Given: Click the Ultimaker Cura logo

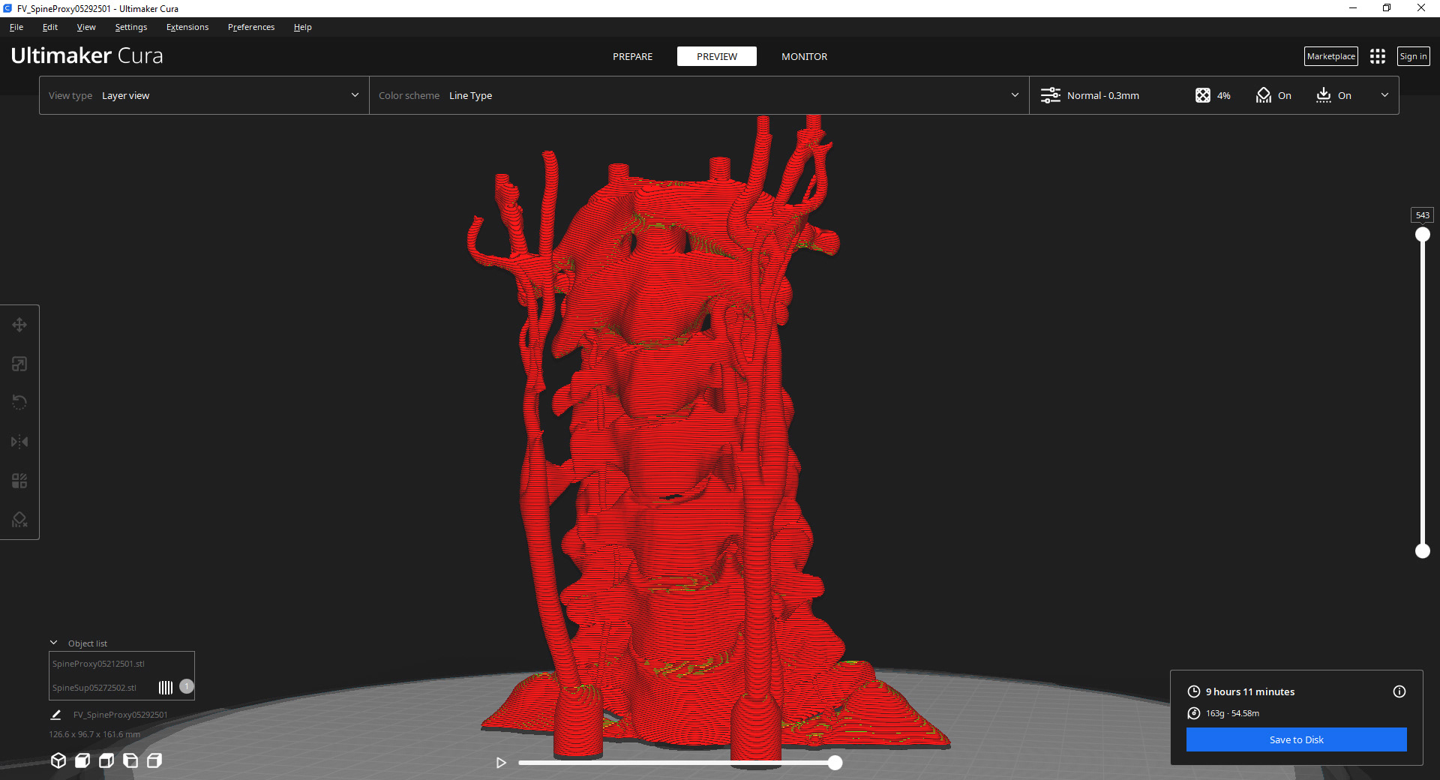Looking at the screenshot, I should point(87,55).
